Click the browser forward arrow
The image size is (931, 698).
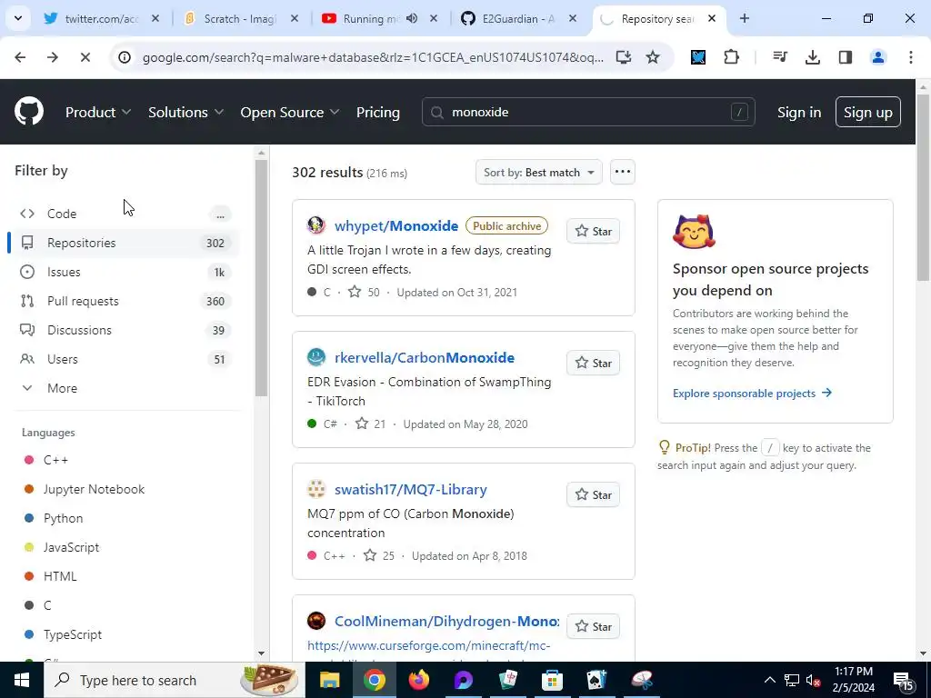click(x=52, y=57)
